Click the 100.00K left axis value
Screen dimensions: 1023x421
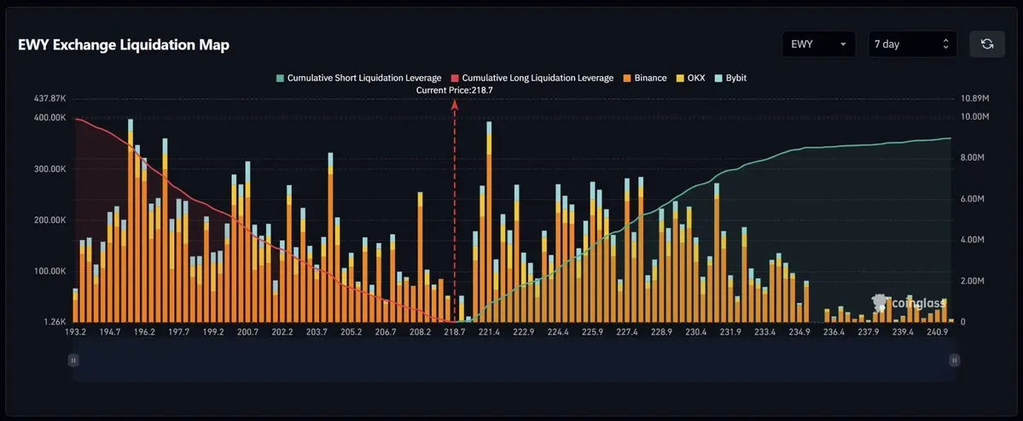coord(50,271)
